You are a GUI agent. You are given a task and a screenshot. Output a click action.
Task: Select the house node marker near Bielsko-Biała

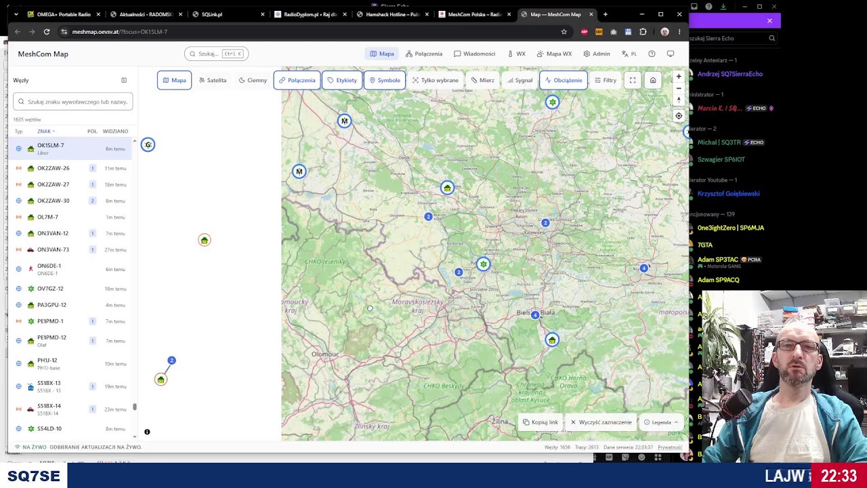click(552, 340)
